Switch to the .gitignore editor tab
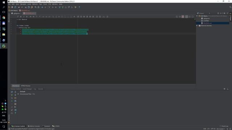 pos(16,13)
